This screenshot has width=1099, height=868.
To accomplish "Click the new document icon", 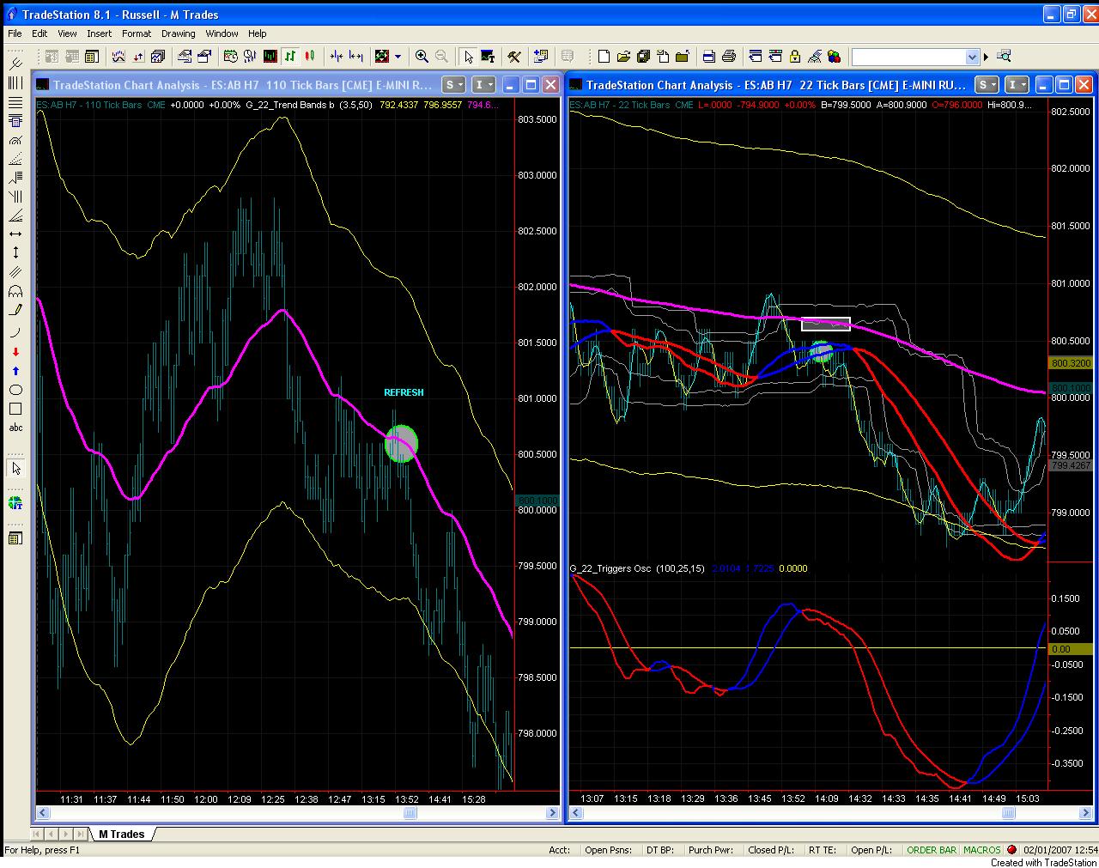I will (604, 57).
